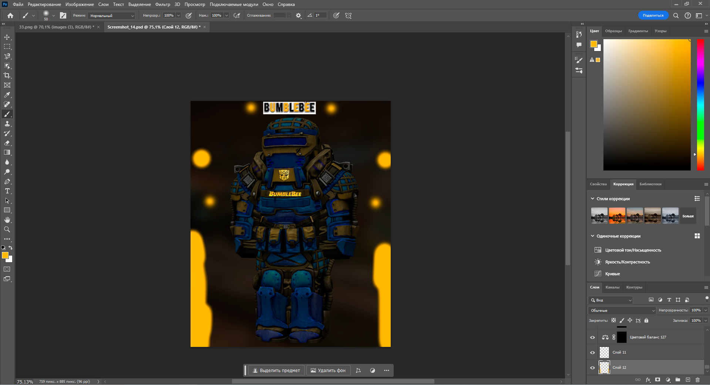710x385 pixels.
Task: Add Цветовой тон/Насыщенность adjustment
Action: (x=633, y=250)
